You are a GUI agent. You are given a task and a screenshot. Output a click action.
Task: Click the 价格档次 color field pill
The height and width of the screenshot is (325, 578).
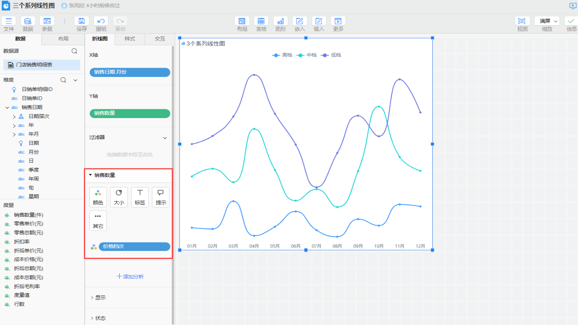134,247
